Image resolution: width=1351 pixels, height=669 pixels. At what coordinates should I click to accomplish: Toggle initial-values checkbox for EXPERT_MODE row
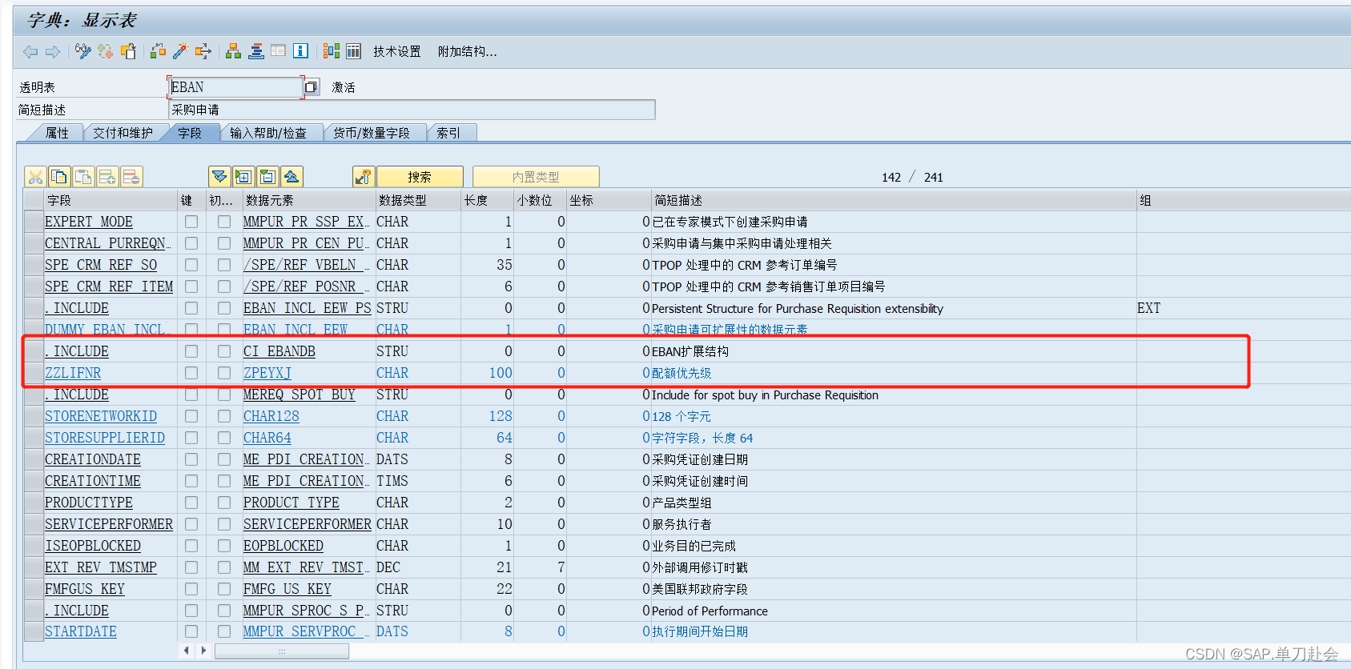(x=224, y=222)
